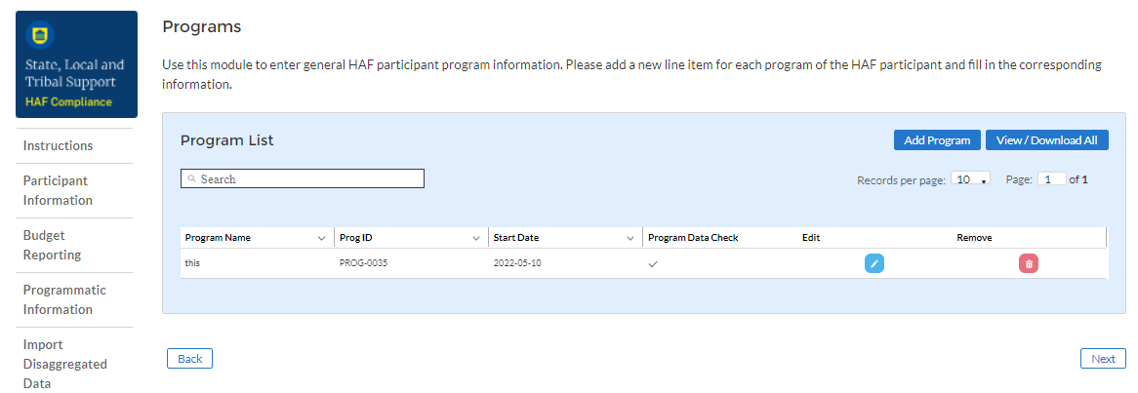Click the Program Data Check checkmark
1138x393 pixels.
(x=653, y=263)
